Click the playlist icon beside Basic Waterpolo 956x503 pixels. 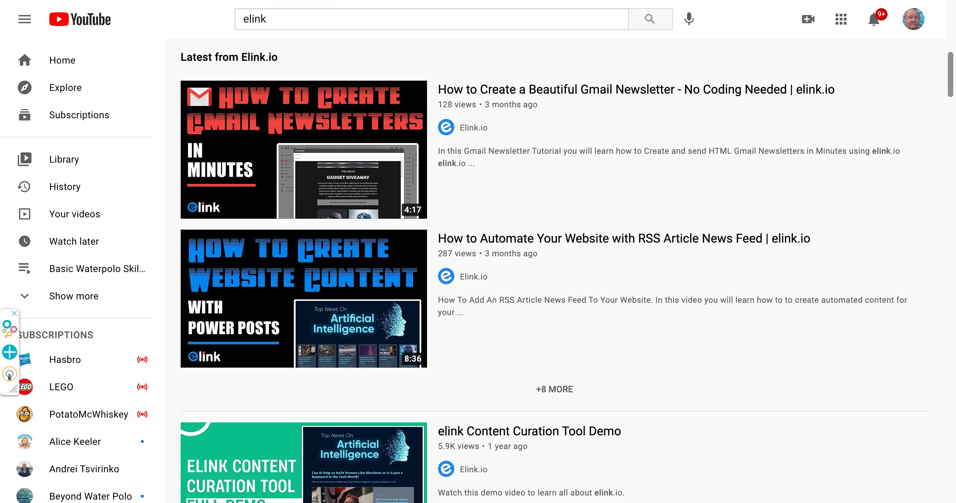pyautogui.click(x=25, y=268)
